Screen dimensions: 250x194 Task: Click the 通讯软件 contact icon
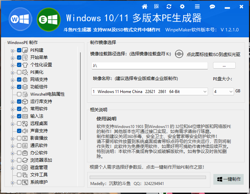click(x=25, y=146)
